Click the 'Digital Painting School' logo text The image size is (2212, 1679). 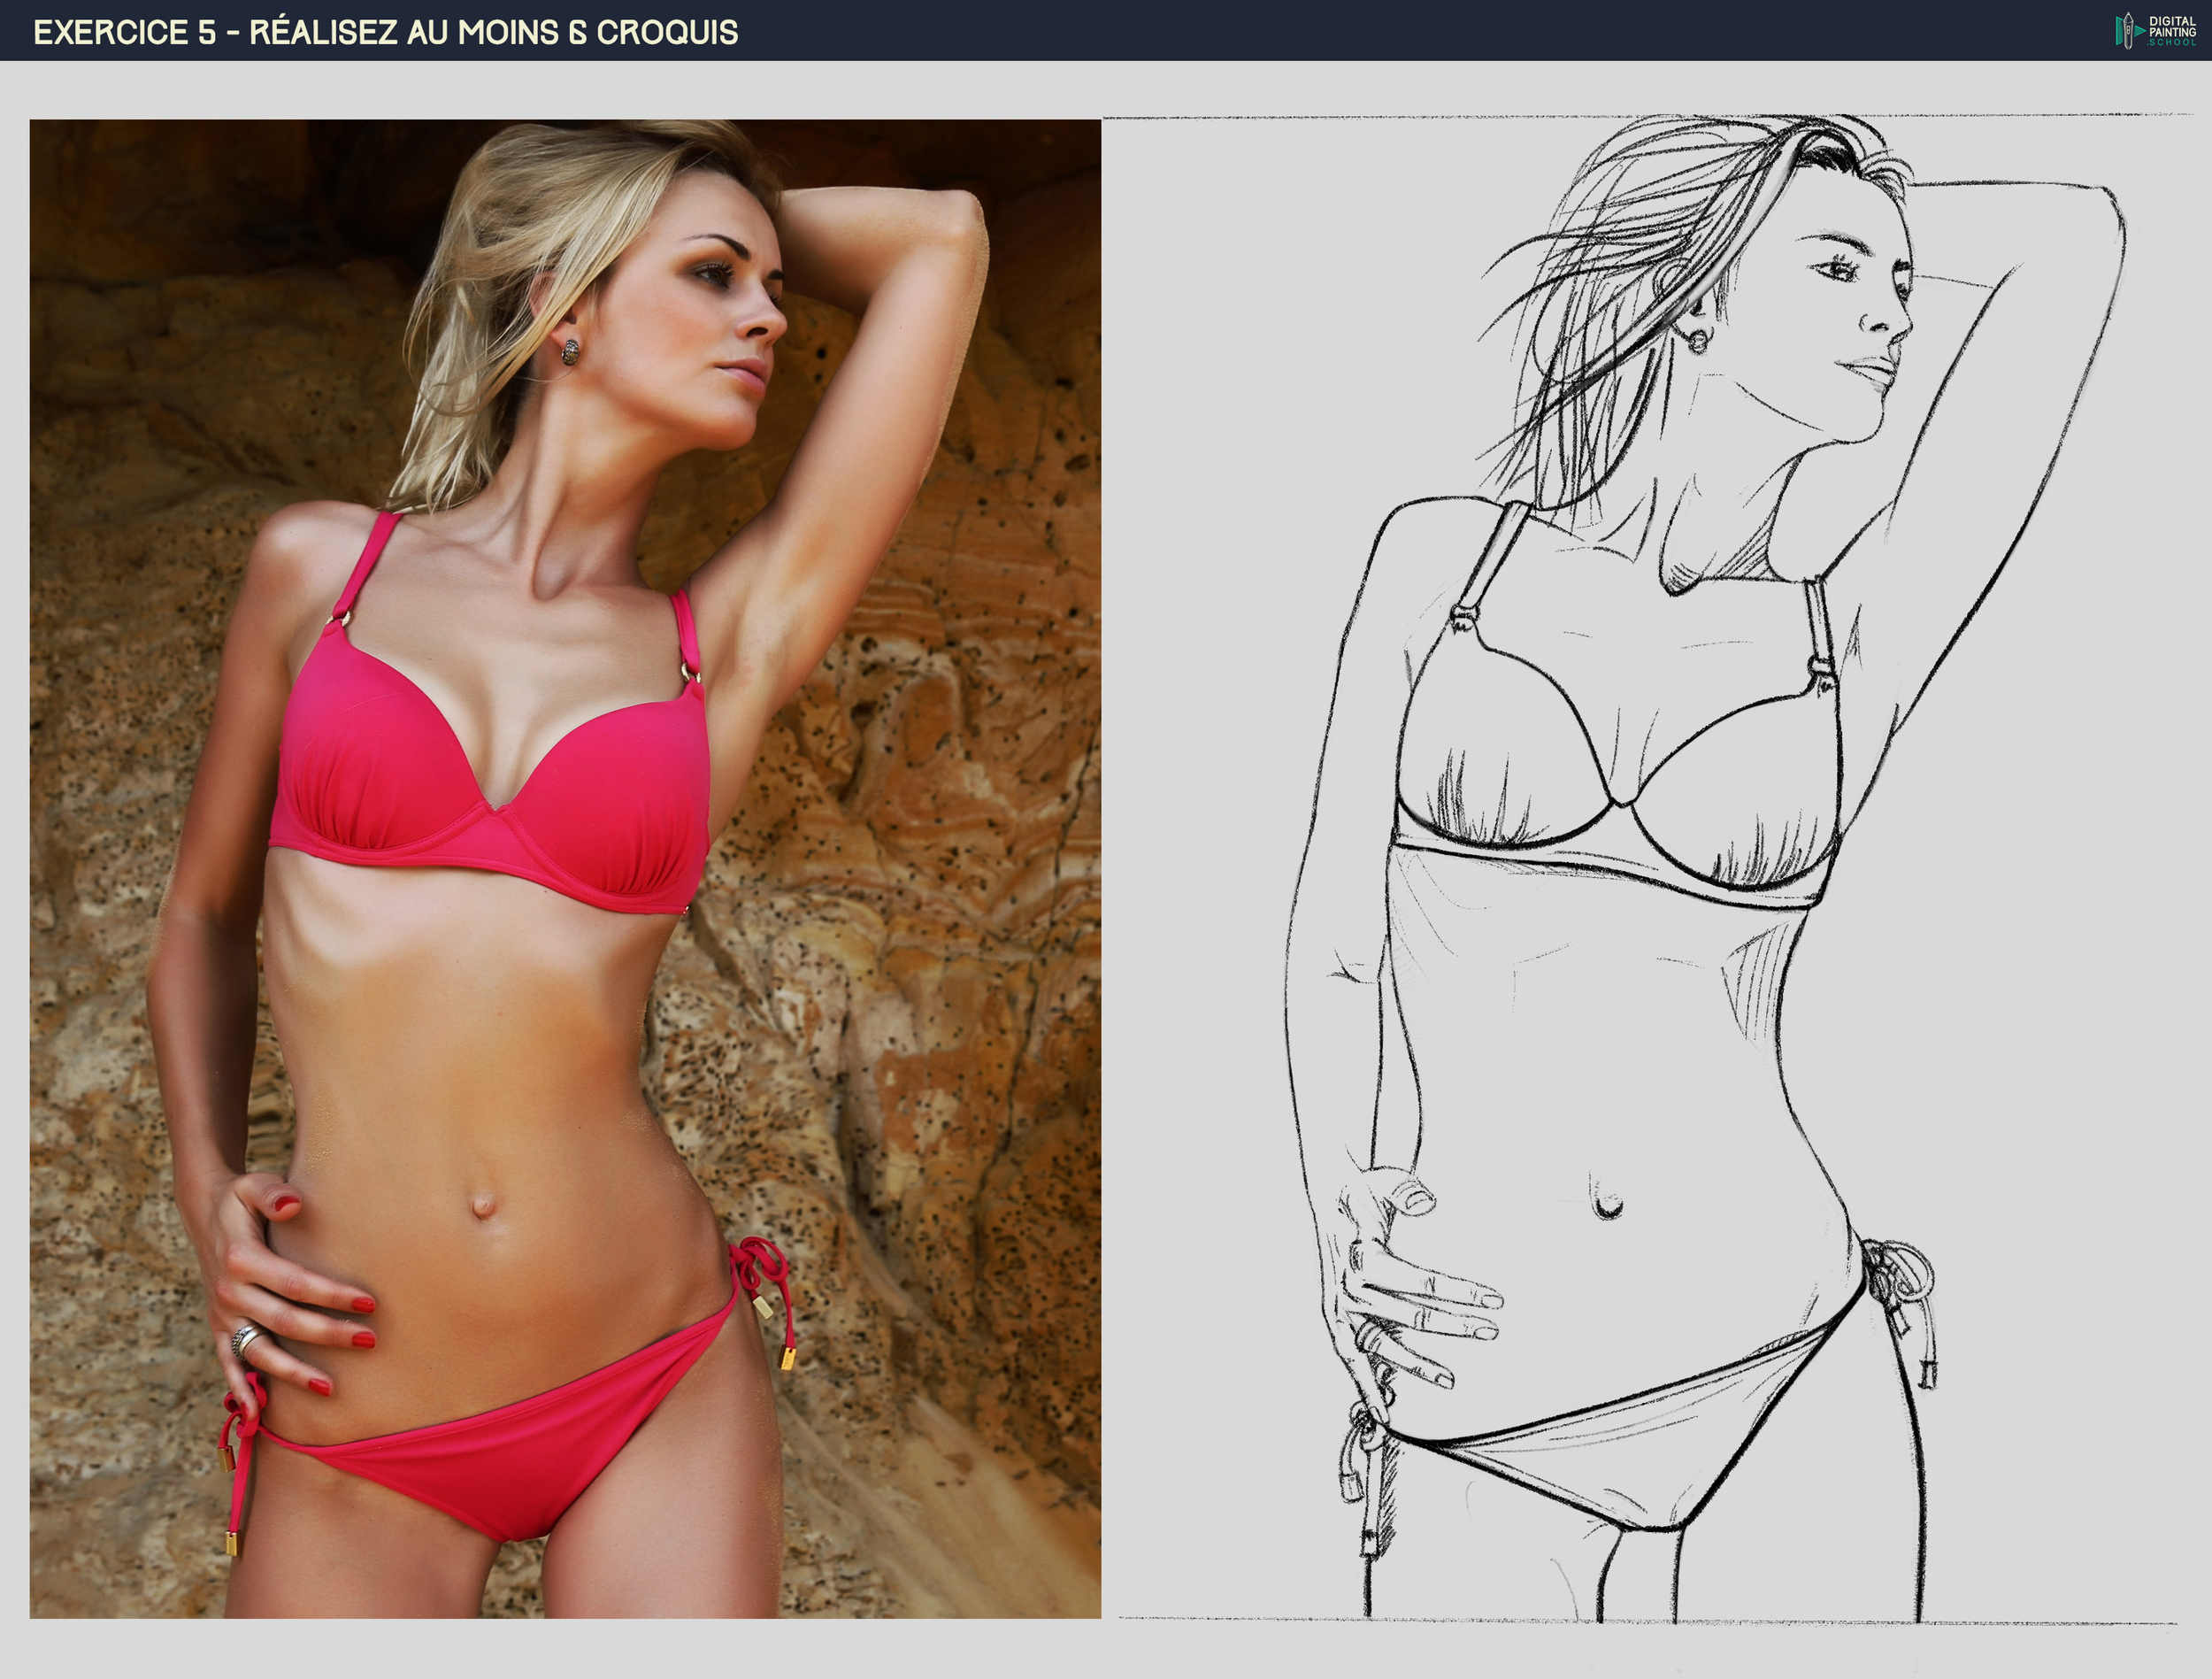coord(2171,30)
